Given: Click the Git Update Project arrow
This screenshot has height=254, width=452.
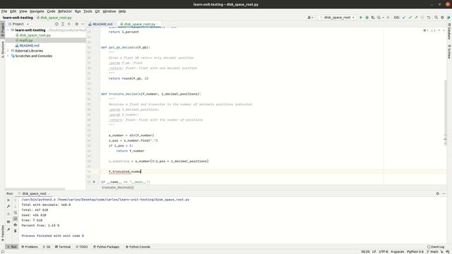Looking at the screenshot, I should (x=404, y=18).
